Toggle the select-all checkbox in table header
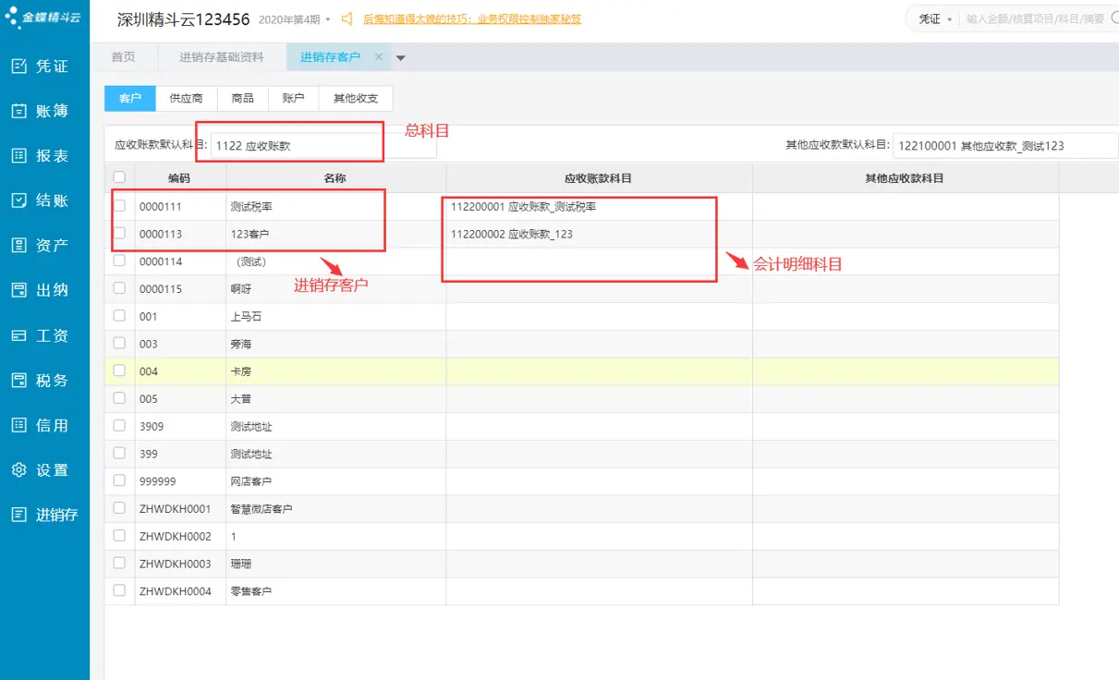The image size is (1119, 680). pyautogui.click(x=119, y=177)
